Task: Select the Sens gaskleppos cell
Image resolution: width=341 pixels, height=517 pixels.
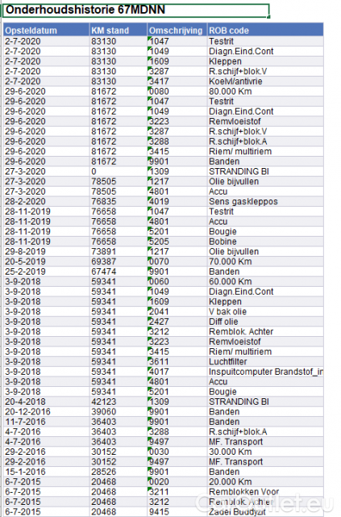Action: (265, 201)
